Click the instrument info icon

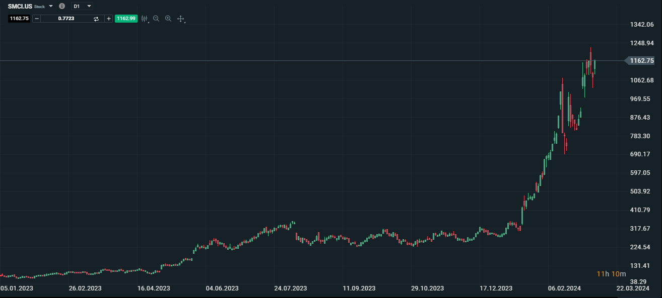coord(62,6)
